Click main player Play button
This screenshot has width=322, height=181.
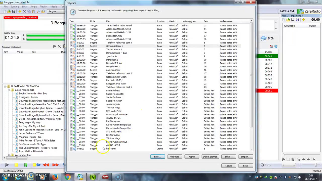point(7,165)
